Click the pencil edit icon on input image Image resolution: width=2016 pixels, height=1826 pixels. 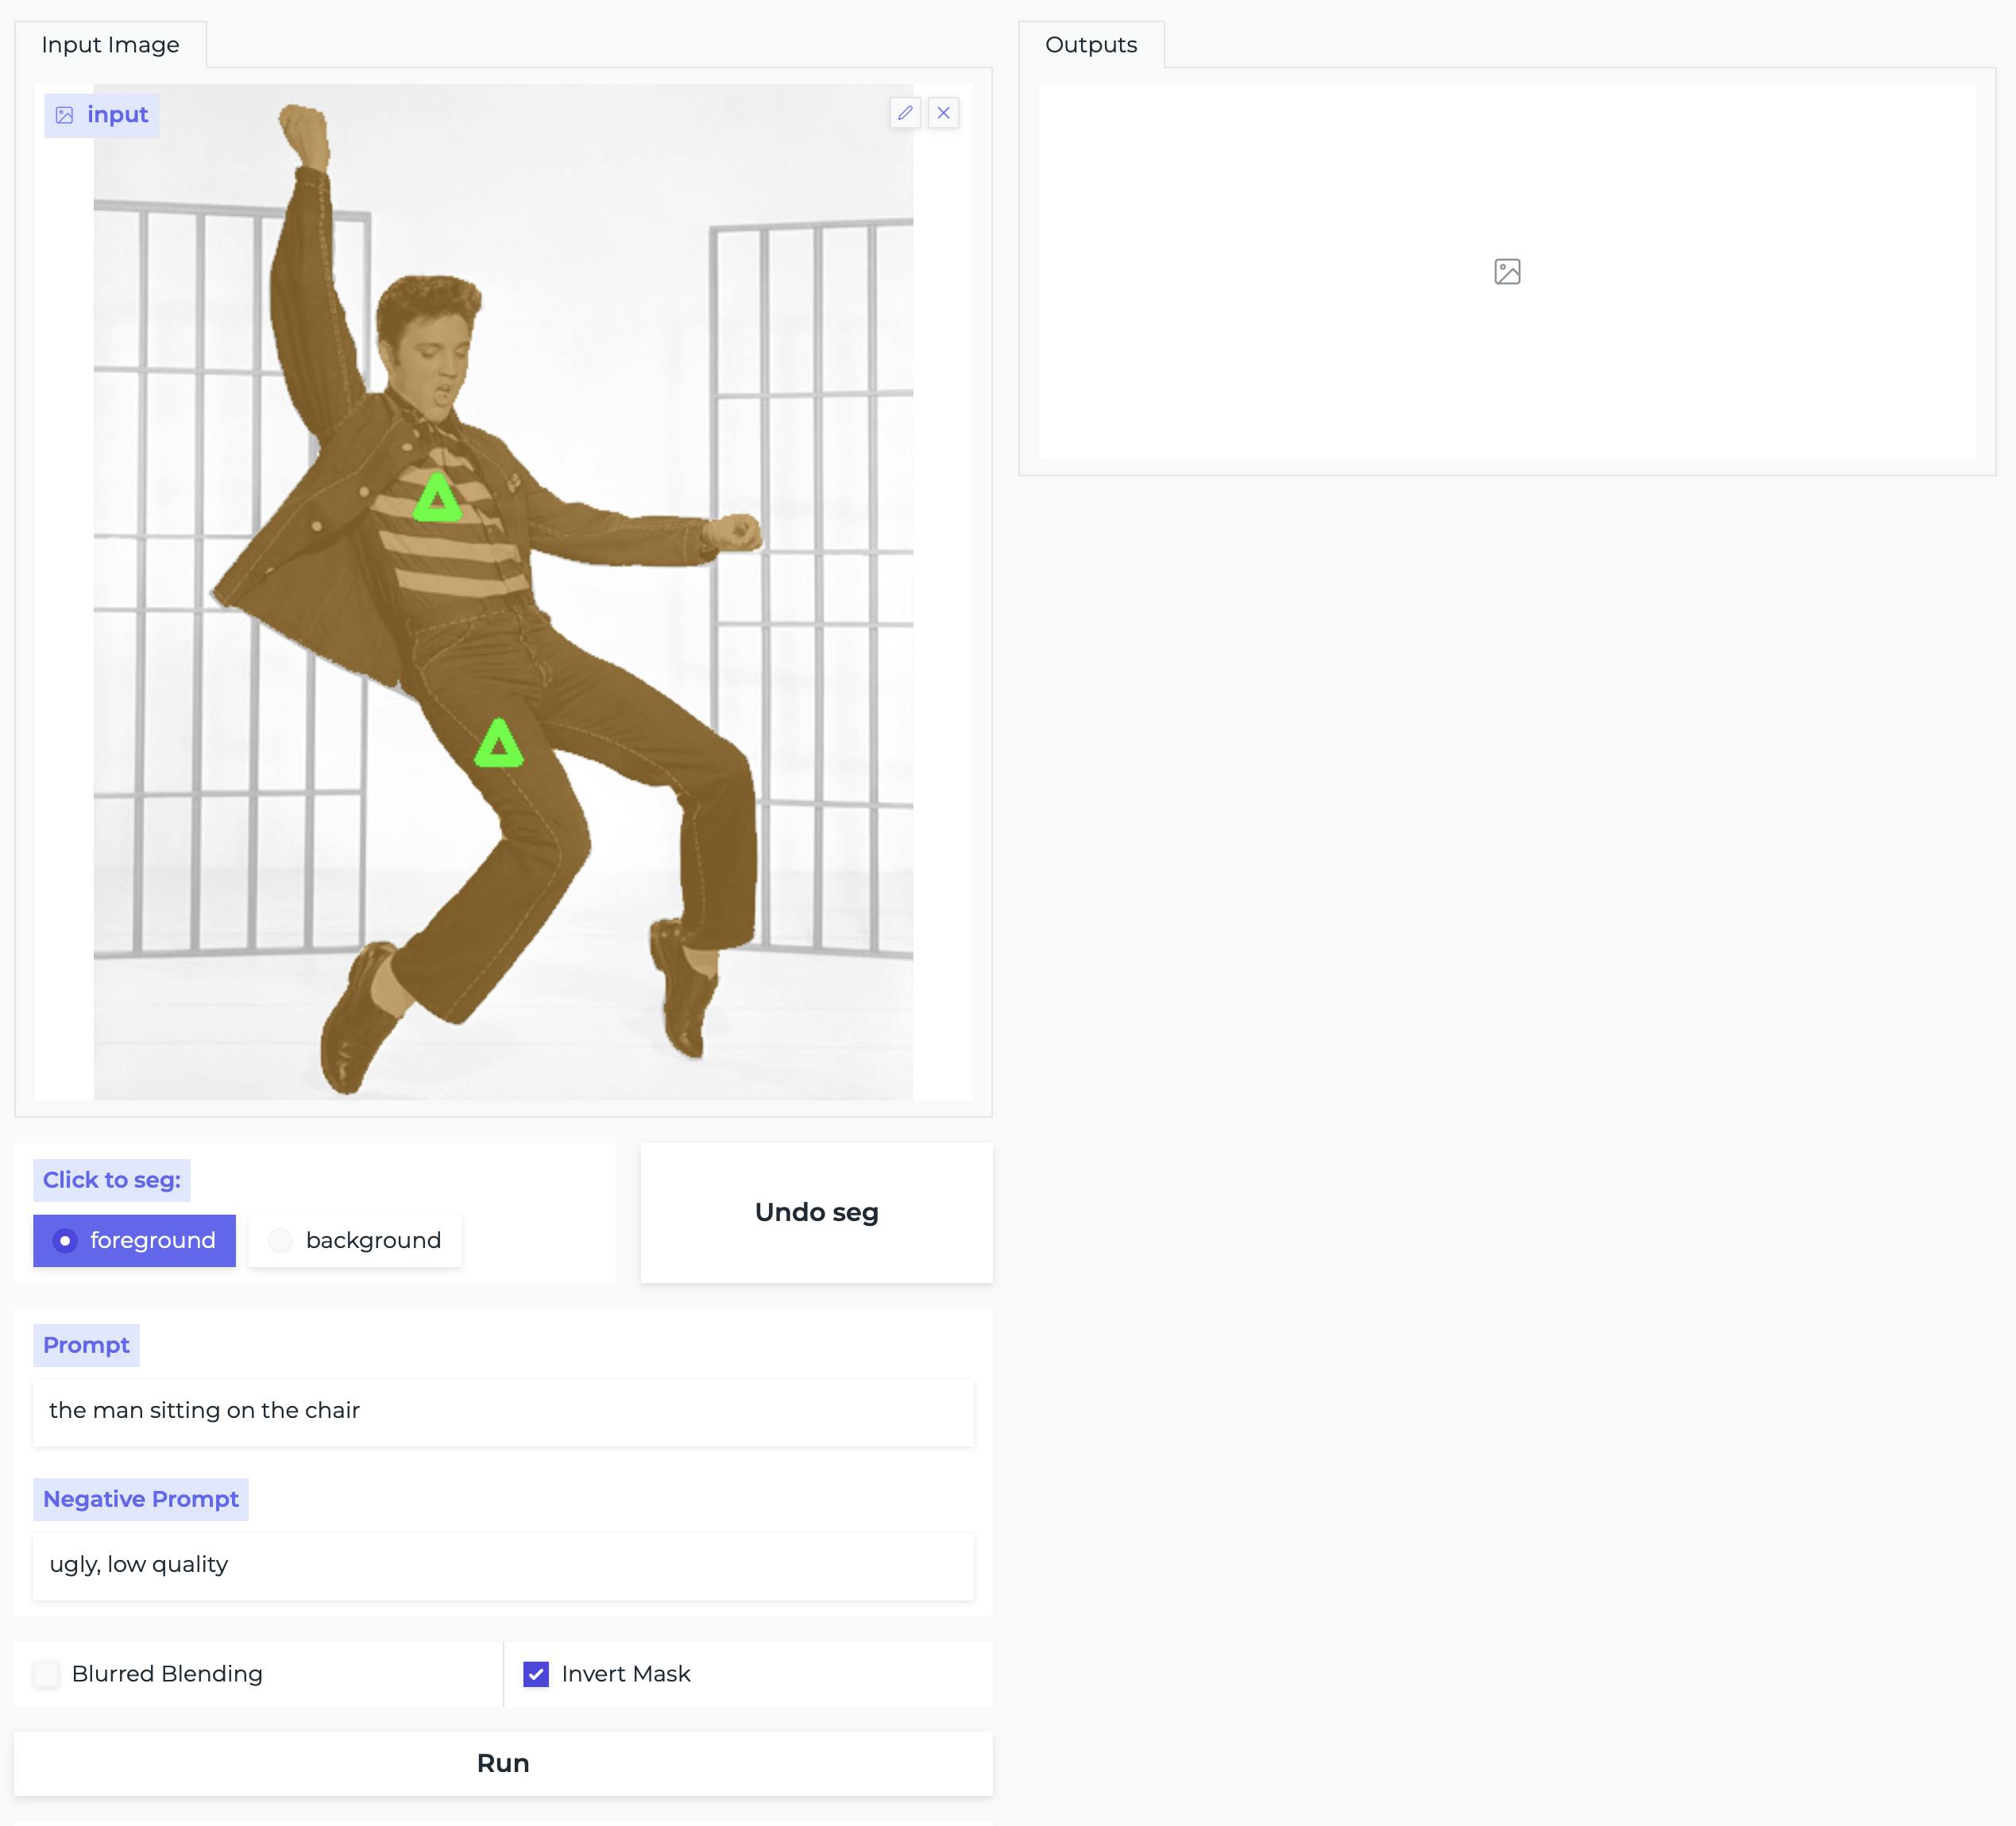[x=905, y=113]
